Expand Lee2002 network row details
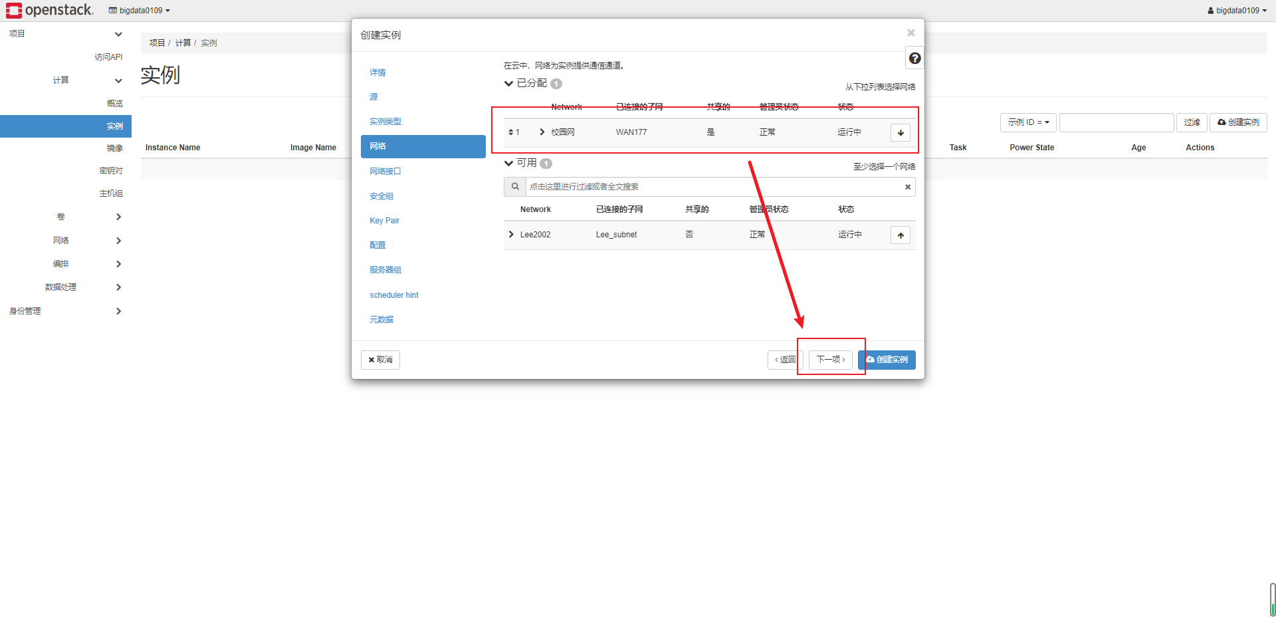This screenshot has height=629, width=1276. pos(511,235)
